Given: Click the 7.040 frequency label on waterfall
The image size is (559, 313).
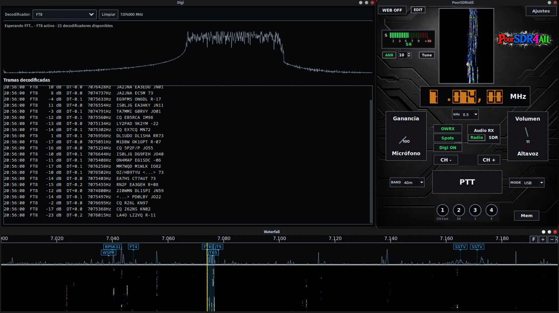Looking at the screenshot, I should coord(112,238).
